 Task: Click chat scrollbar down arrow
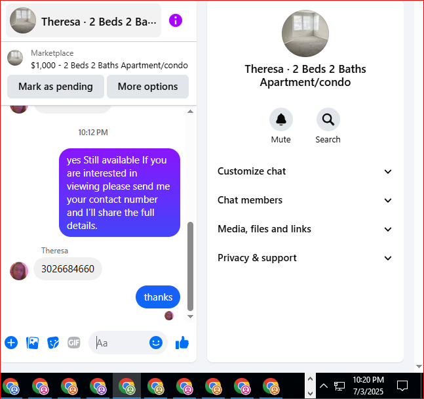click(190, 316)
